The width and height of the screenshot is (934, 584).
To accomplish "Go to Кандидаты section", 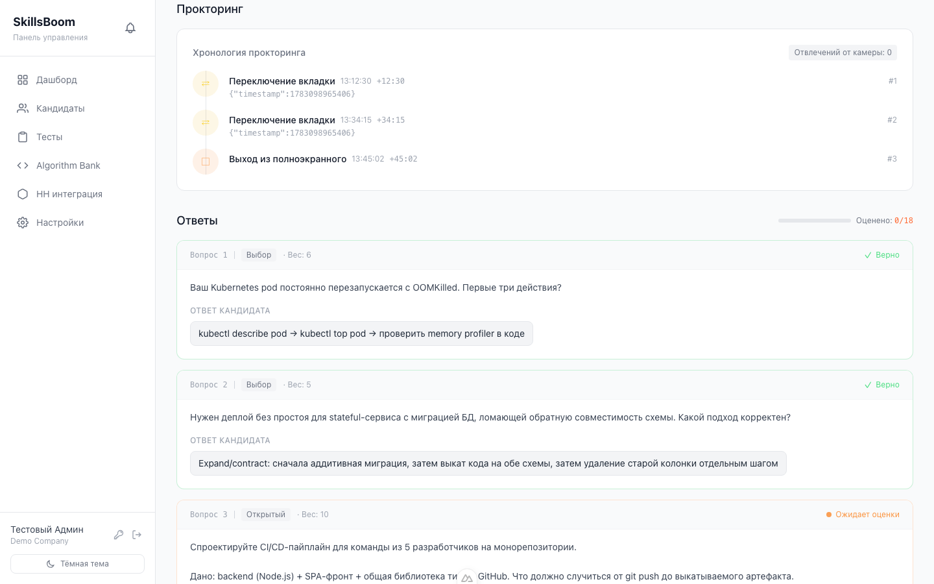I will 77,108.
